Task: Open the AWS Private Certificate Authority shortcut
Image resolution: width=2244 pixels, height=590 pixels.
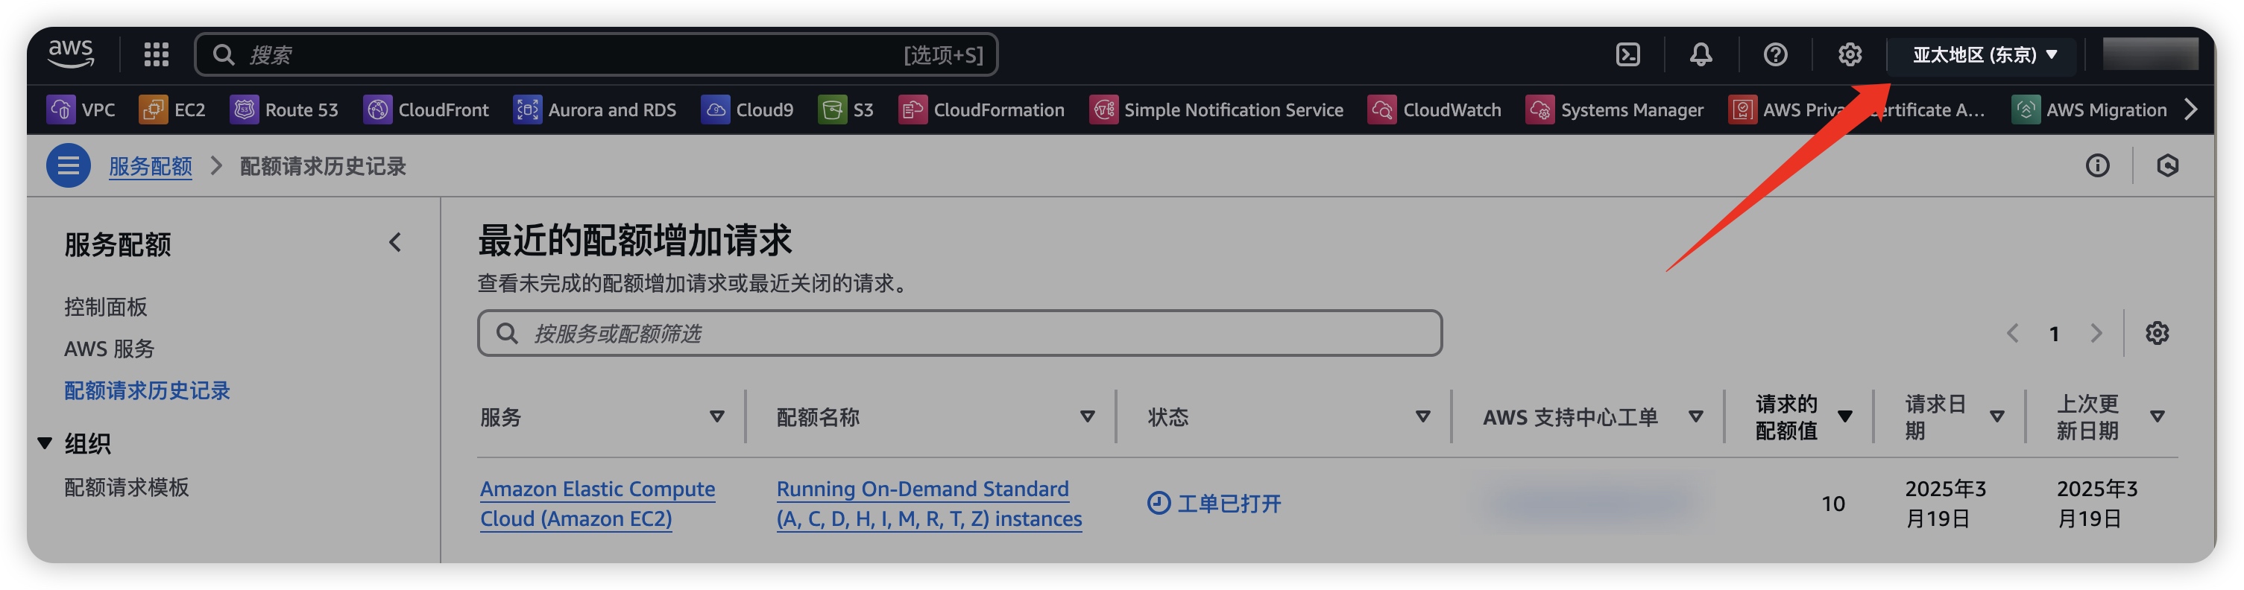Action: 1857,110
